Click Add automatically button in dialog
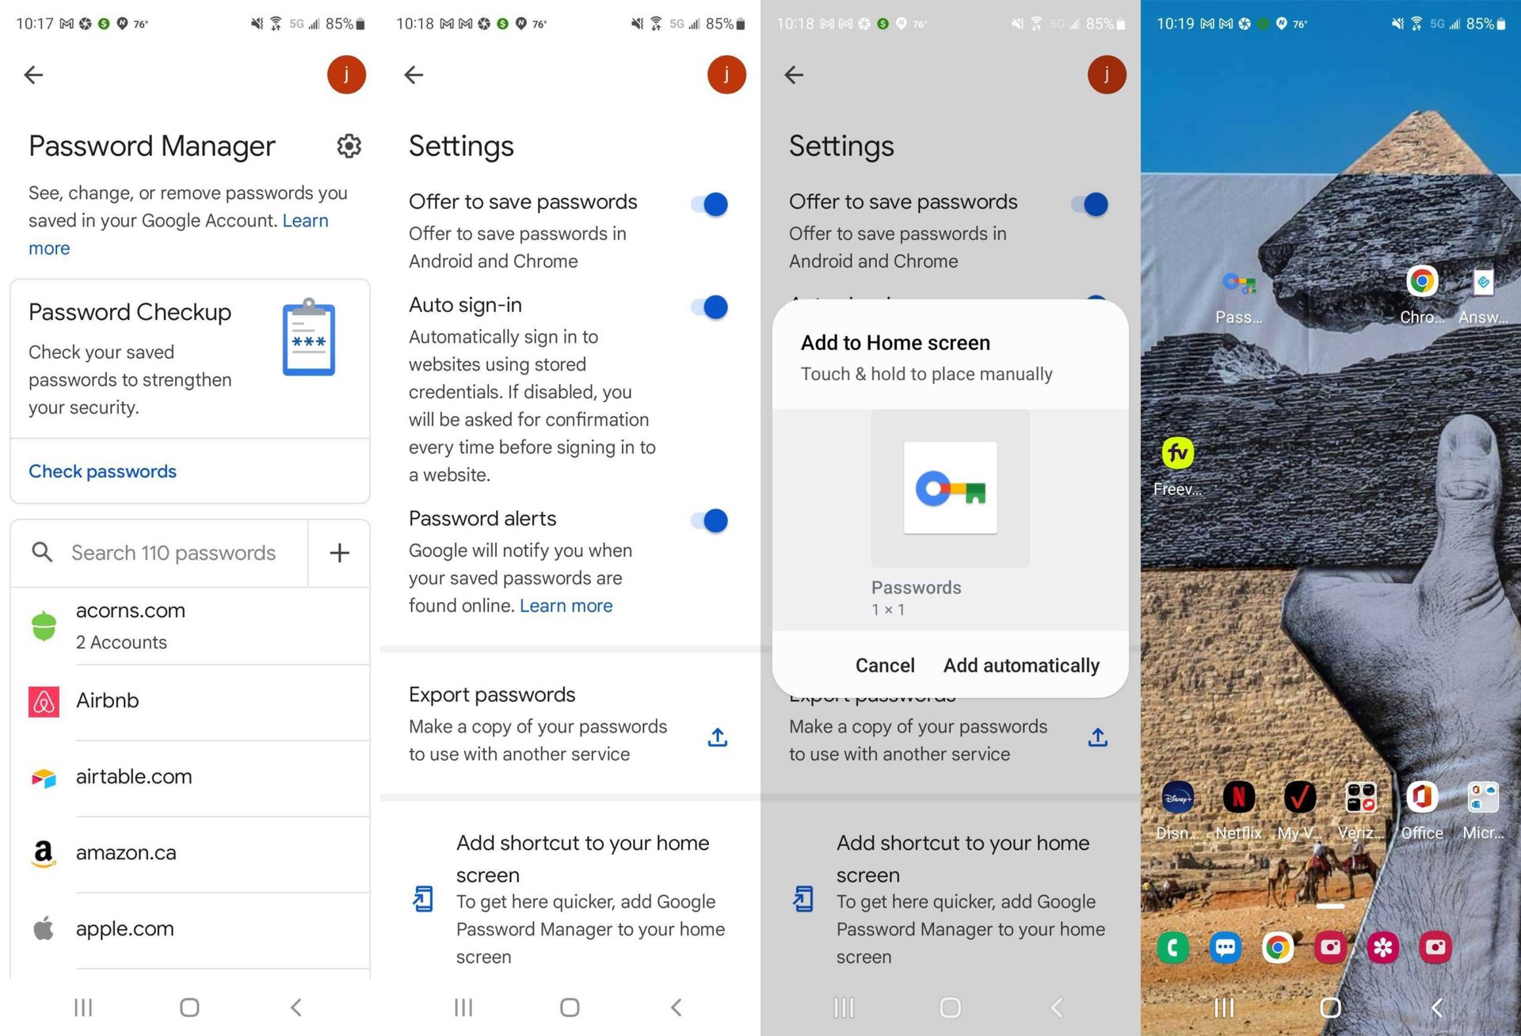Viewport: 1521px width, 1036px height. 1020,664
